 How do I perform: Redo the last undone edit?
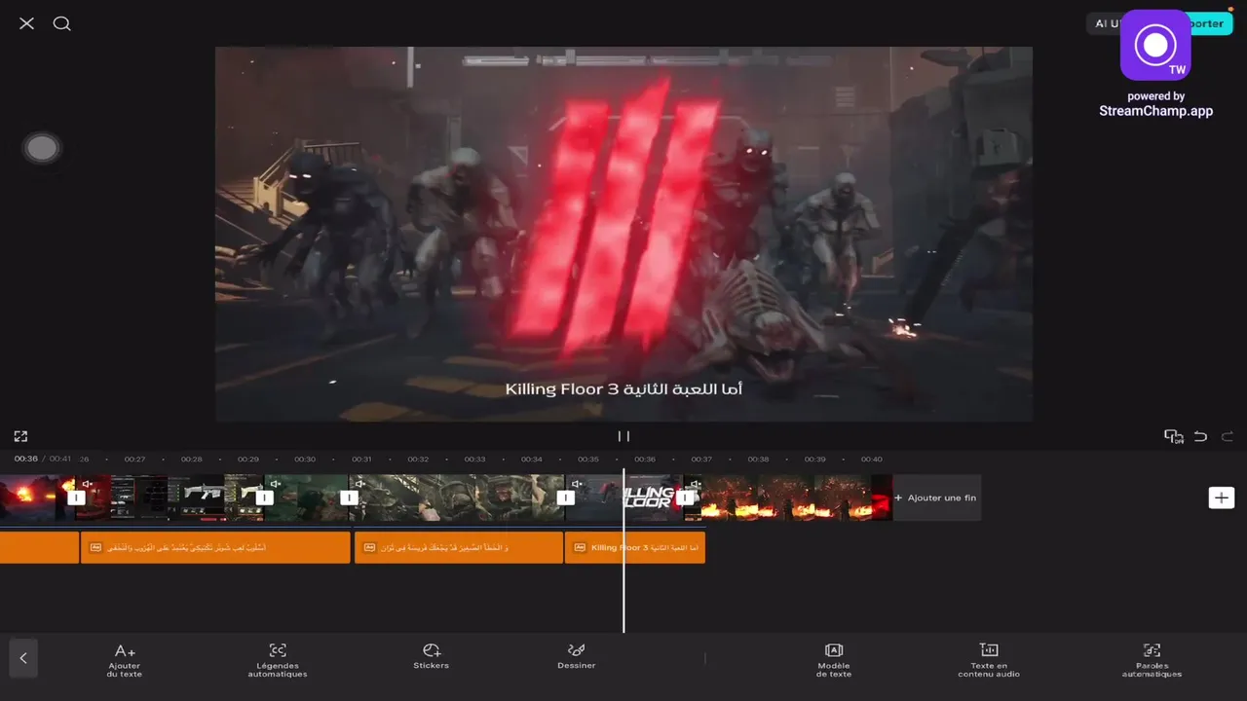(x=1228, y=436)
